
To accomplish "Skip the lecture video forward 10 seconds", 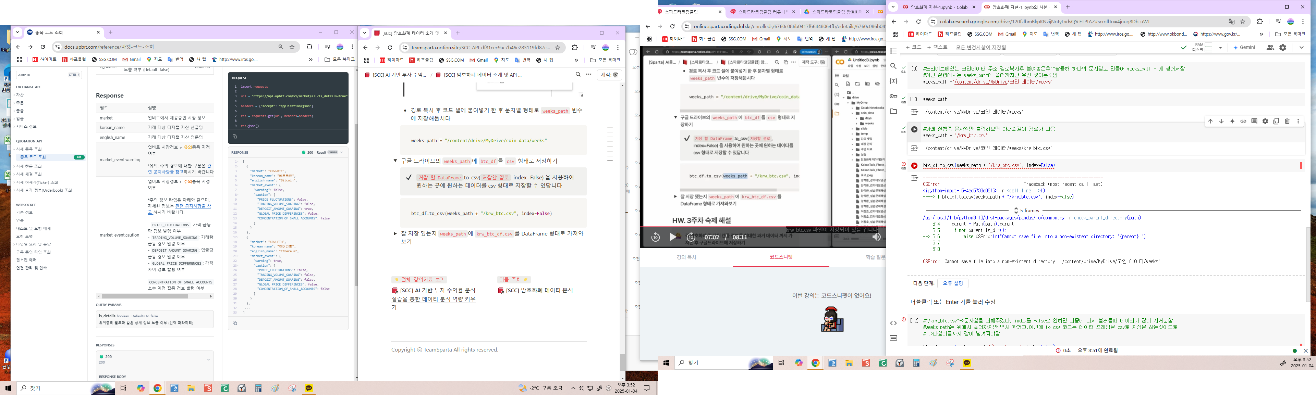I will coord(691,237).
